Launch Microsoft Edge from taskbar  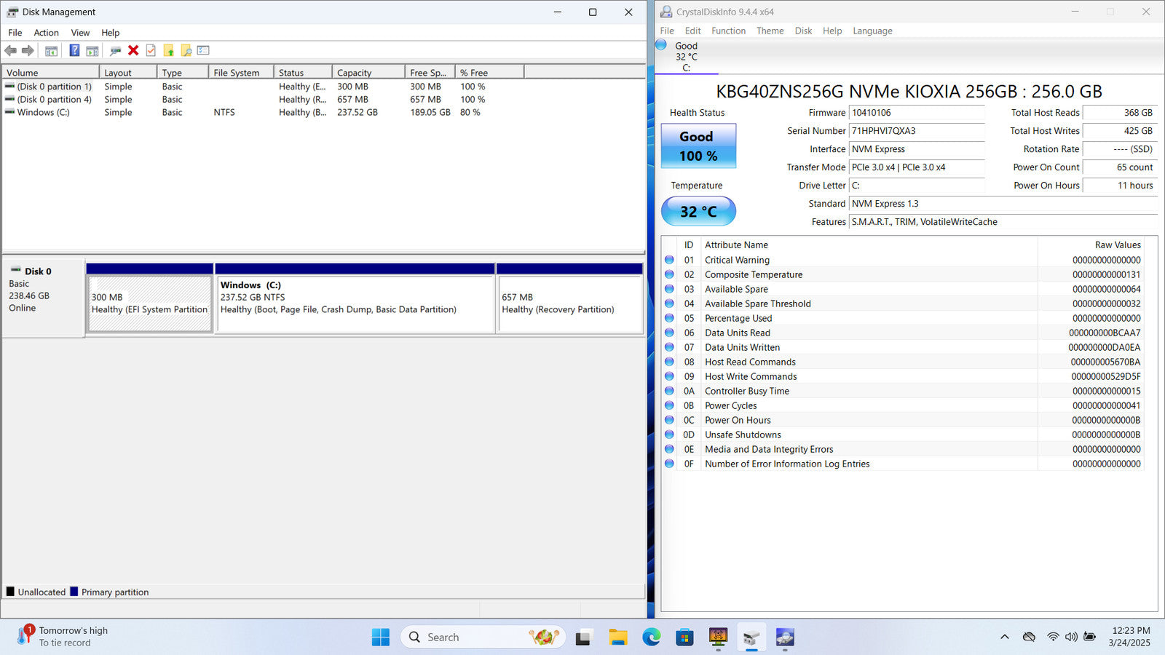[651, 637]
